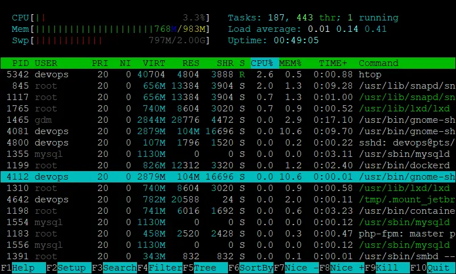The height and width of the screenshot is (274, 456).
Task: Sort by the NI column header
Action: click(125, 63)
